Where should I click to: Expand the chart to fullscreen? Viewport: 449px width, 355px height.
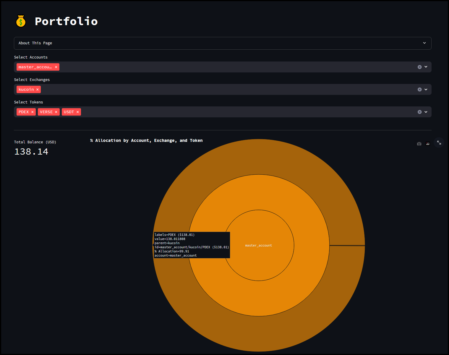click(439, 143)
